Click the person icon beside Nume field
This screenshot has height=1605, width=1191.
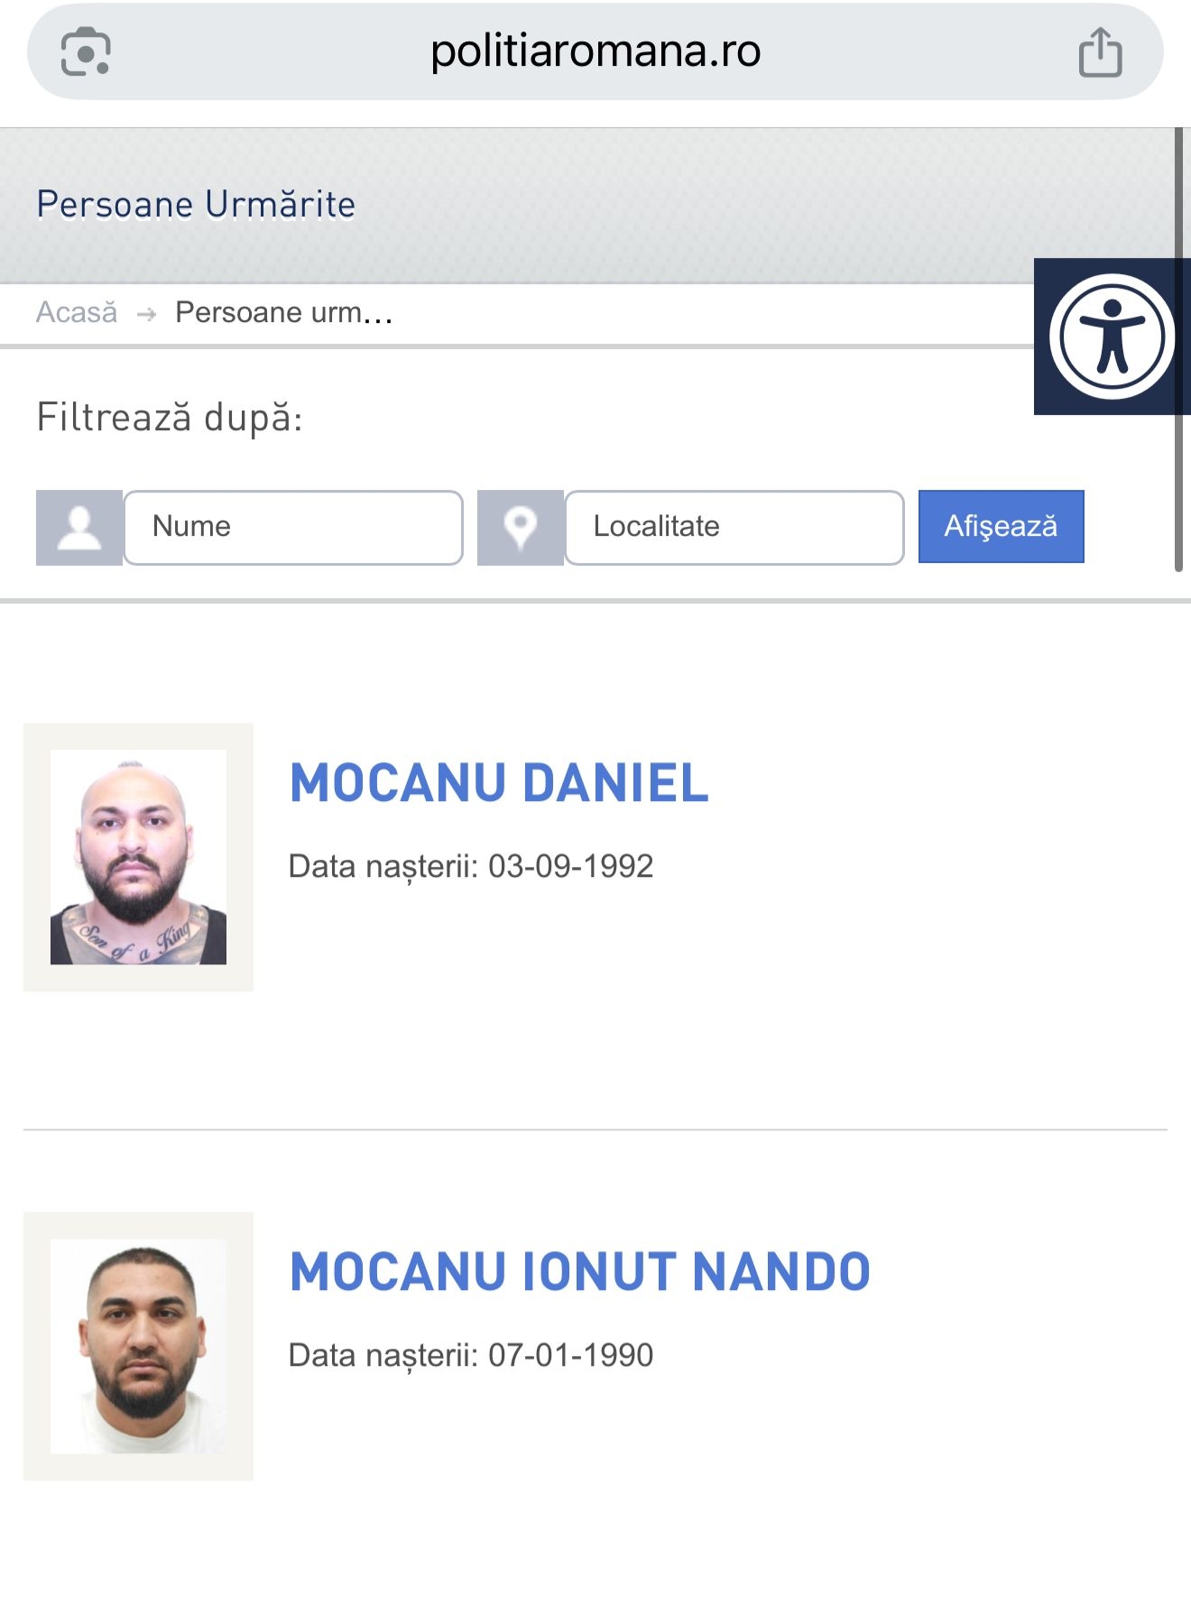[79, 528]
